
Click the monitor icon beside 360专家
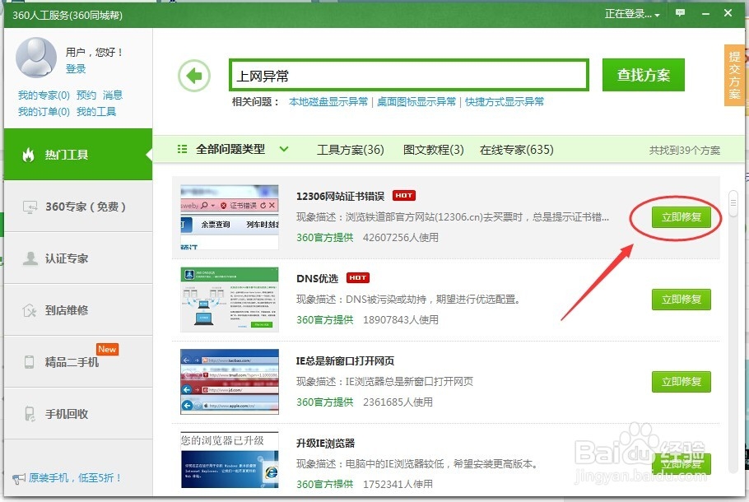[30, 207]
